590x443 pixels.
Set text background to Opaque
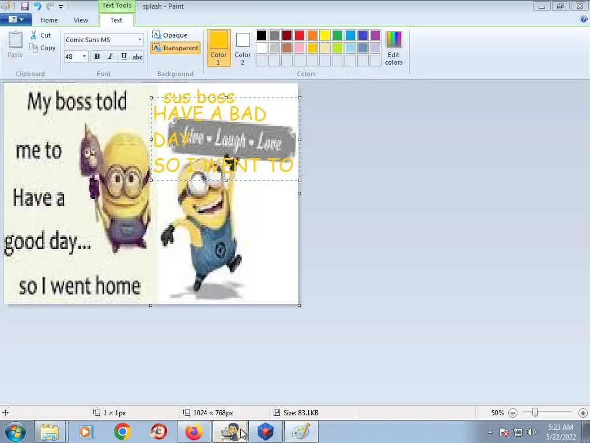click(170, 35)
